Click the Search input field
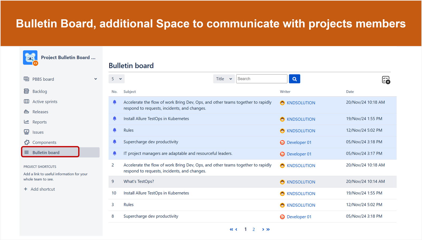 coord(262,79)
